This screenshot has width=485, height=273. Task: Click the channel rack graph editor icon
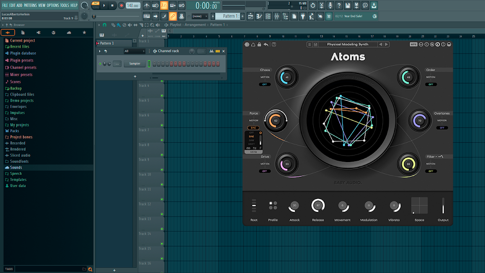(212, 51)
